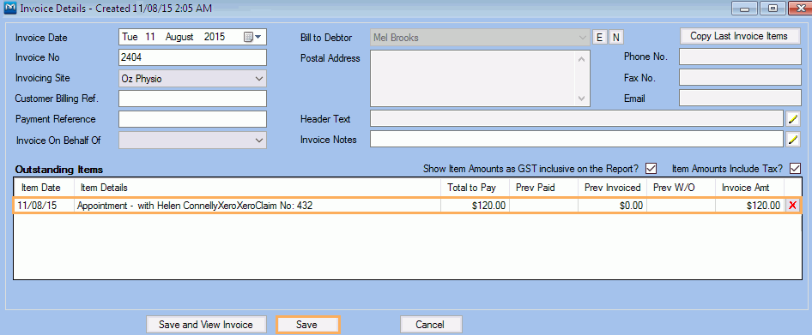The width and height of the screenshot is (812, 335).
Task: Click the year 2015 in Invoice Date
Action: (215, 37)
